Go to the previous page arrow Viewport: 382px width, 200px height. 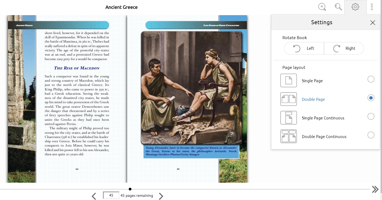click(x=94, y=196)
